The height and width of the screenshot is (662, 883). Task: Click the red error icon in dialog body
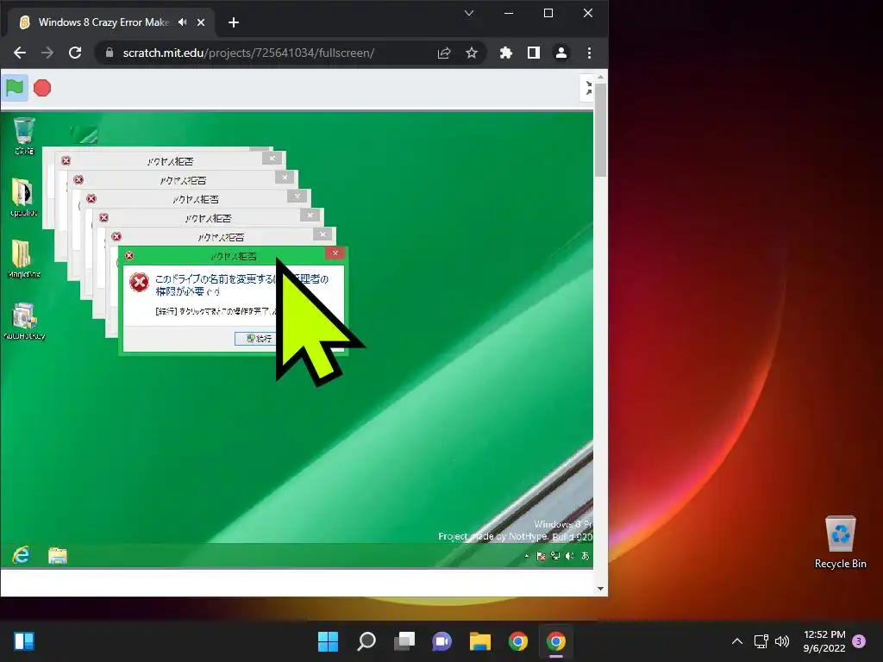tap(139, 282)
